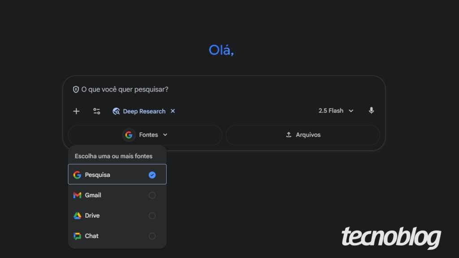Click the microphone icon for voice input
The height and width of the screenshot is (258, 459).
[x=371, y=111]
